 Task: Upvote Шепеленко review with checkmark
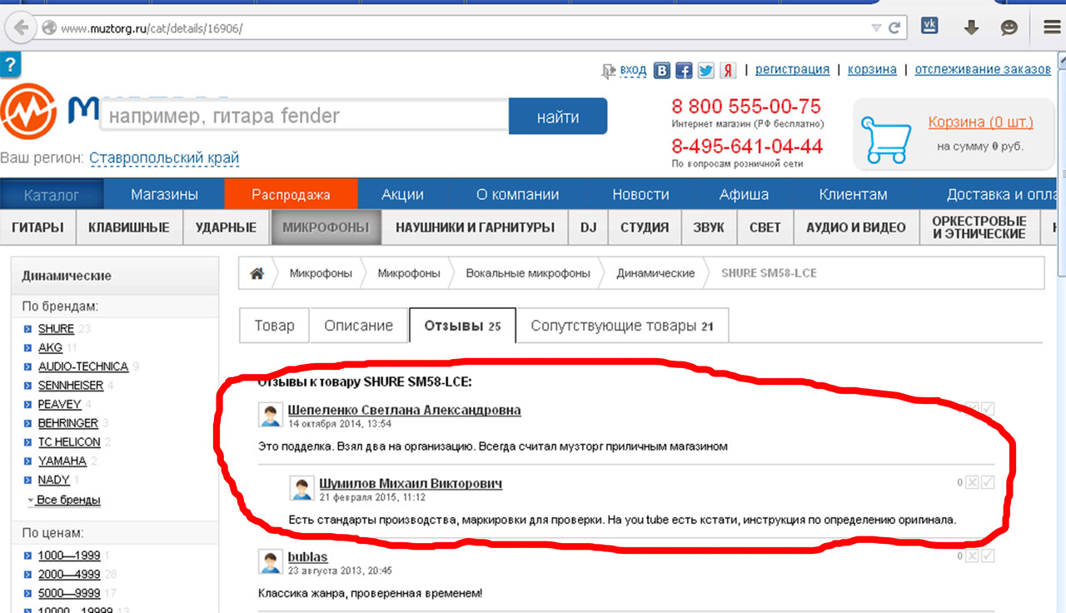click(x=988, y=409)
